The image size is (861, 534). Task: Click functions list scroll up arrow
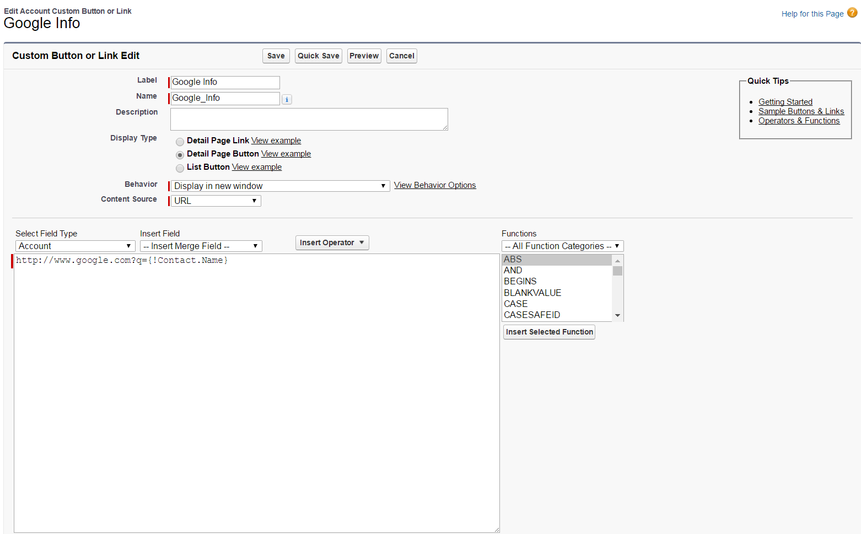[618, 260]
